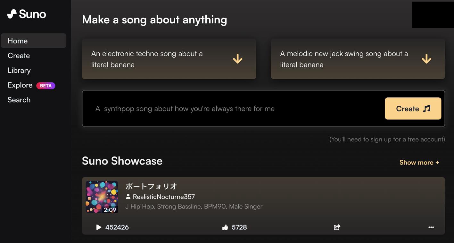Open the RealisticNocturne357 artist link
The width and height of the screenshot is (454, 243).
click(164, 197)
